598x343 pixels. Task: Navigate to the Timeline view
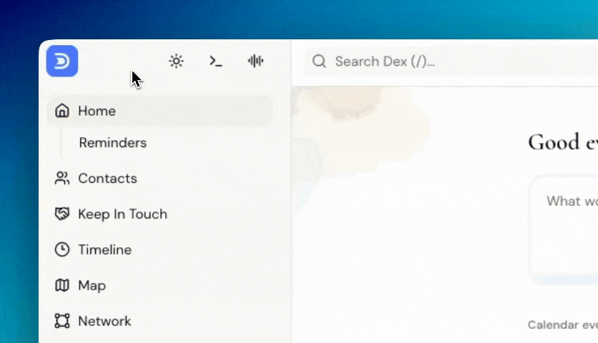(x=105, y=249)
